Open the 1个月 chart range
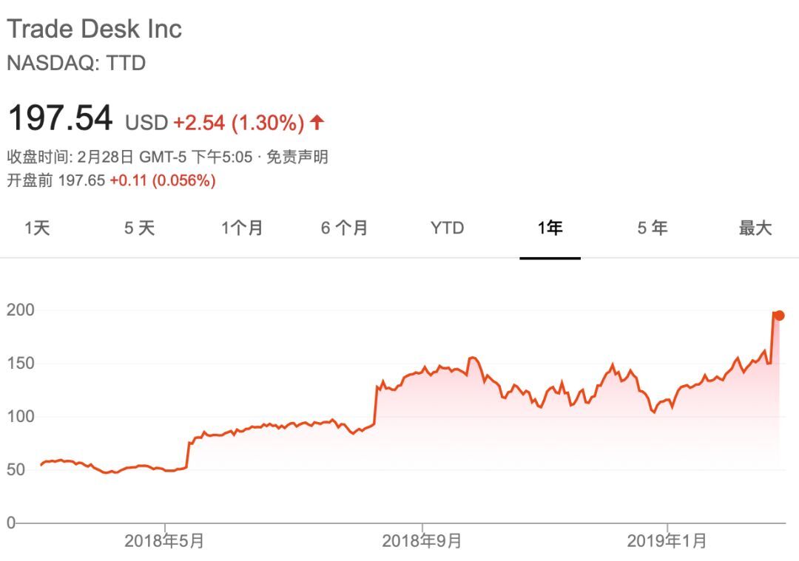799x561 pixels. [x=241, y=228]
